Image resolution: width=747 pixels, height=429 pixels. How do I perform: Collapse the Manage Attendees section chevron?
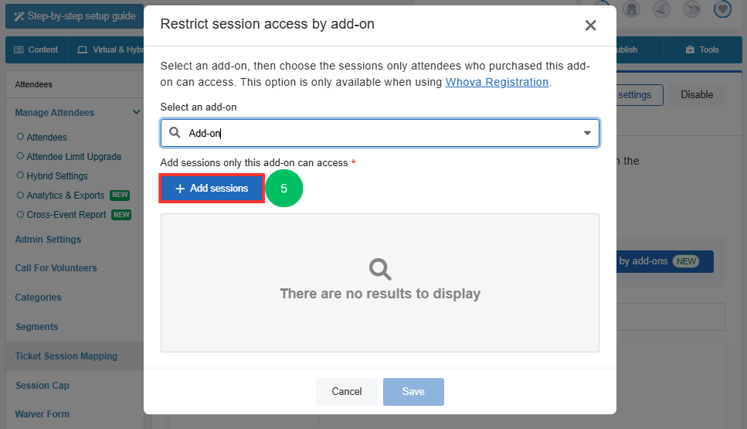(136, 112)
